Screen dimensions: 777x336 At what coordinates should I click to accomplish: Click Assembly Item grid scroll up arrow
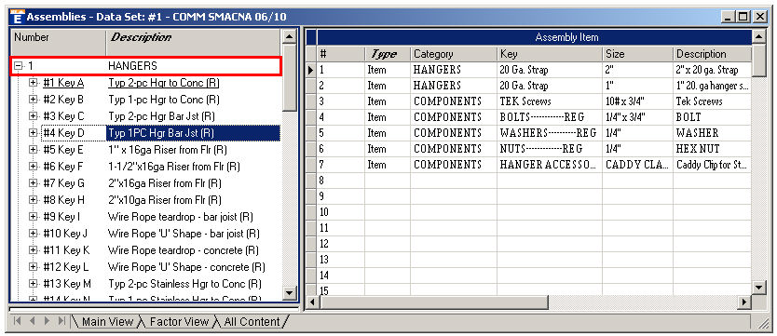click(758, 36)
